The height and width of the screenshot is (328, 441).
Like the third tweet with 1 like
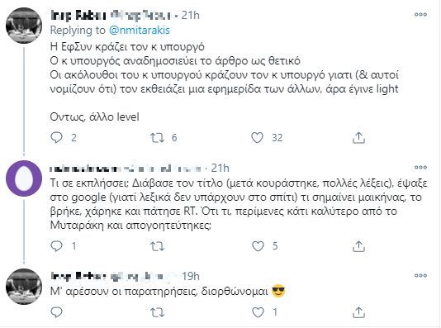click(258, 312)
